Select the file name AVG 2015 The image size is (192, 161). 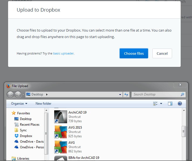coord(75,128)
